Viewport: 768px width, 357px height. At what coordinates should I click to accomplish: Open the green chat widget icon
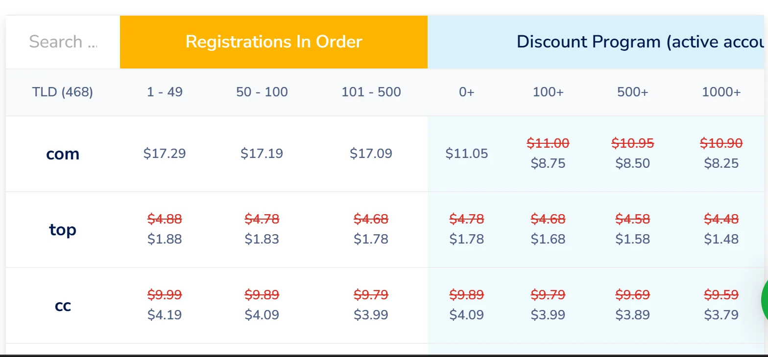coord(764,300)
